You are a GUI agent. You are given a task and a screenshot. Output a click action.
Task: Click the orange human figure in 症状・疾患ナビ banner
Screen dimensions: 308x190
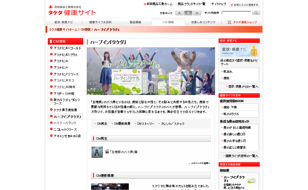pyautogui.click(x=254, y=51)
